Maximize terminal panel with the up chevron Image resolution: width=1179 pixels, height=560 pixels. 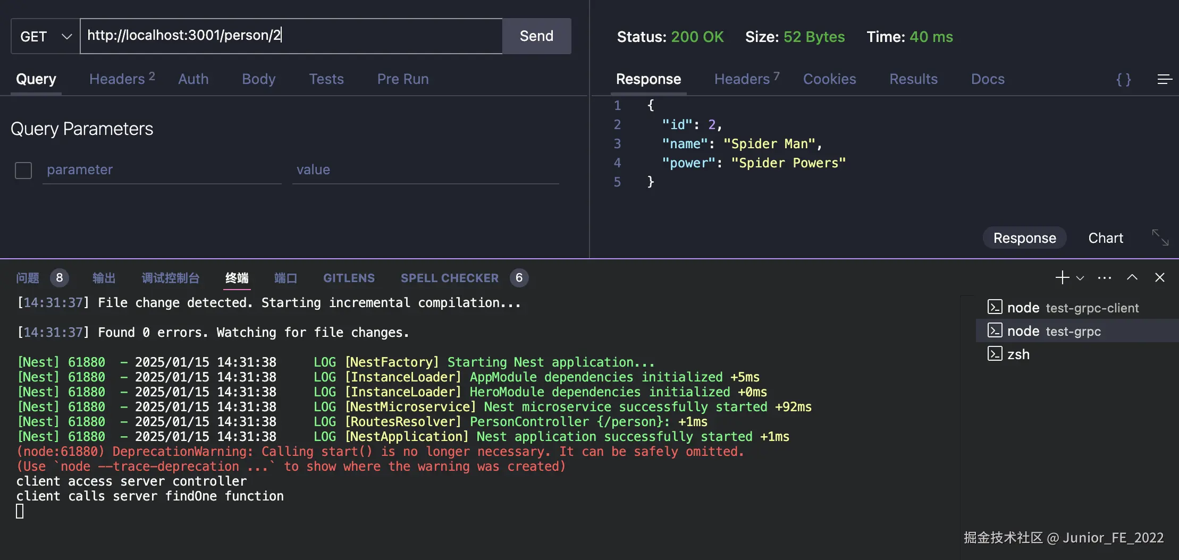pos(1132,277)
